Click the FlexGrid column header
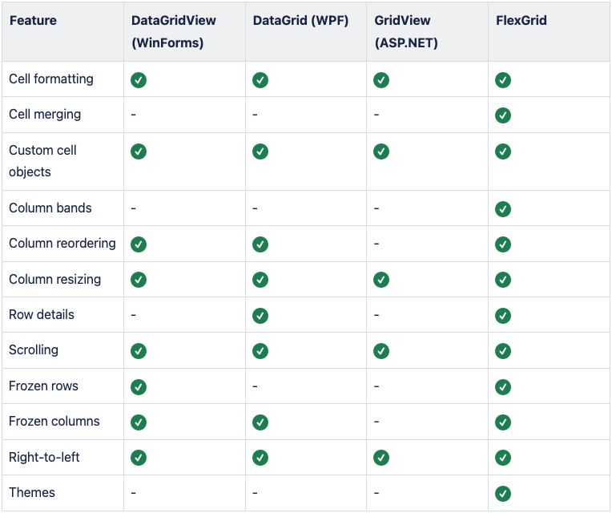Viewport: 612px width, 513px height. [x=521, y=21]
